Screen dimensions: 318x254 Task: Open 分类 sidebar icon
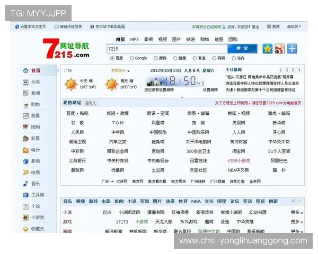(25, 82)
